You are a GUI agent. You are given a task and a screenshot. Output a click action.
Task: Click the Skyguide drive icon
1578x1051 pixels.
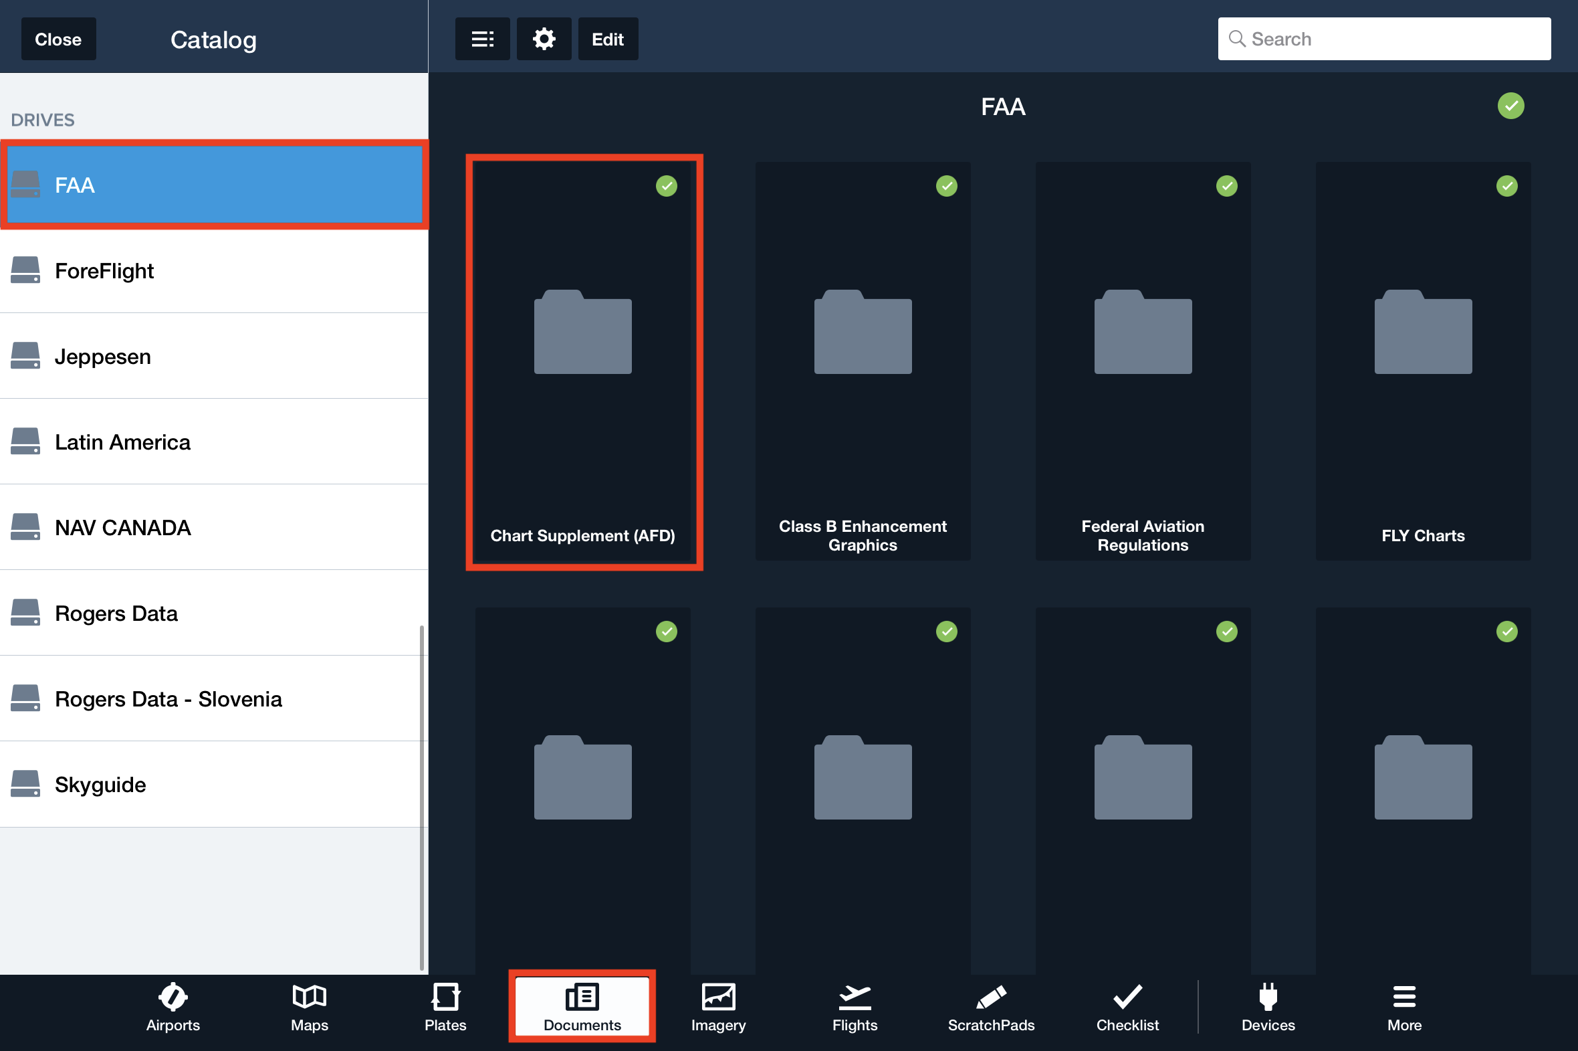[x=25, y=783]
